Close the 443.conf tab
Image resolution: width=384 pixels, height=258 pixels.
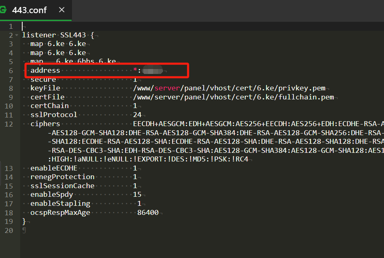(x=62, y=10)
